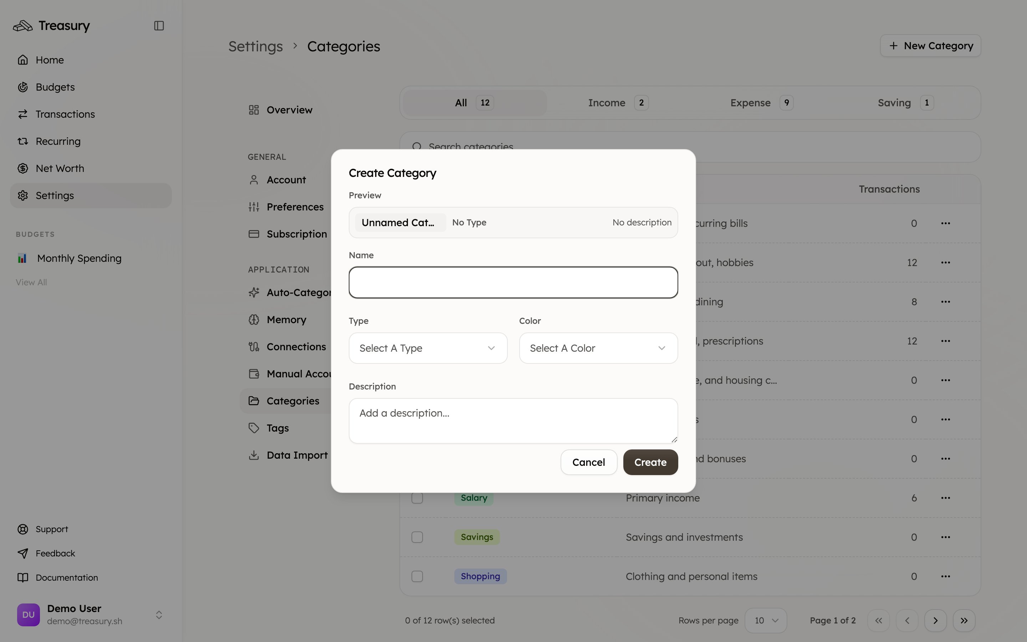The image size is (1027, 642).
Task: Open row options for the Salary category
Action: [x=945, y=498]
